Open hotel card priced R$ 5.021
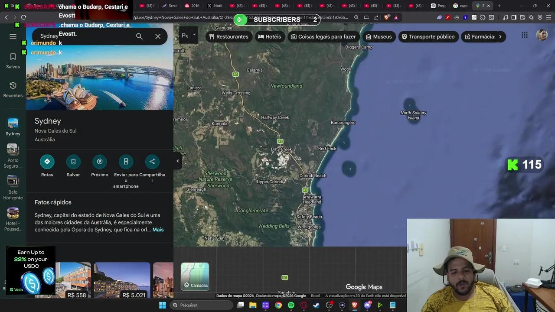Screen dimensions: 555x312 click(x=122, y=280)
